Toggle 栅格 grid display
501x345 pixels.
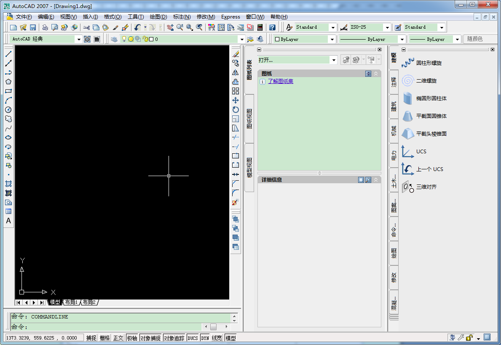[105, 338]
